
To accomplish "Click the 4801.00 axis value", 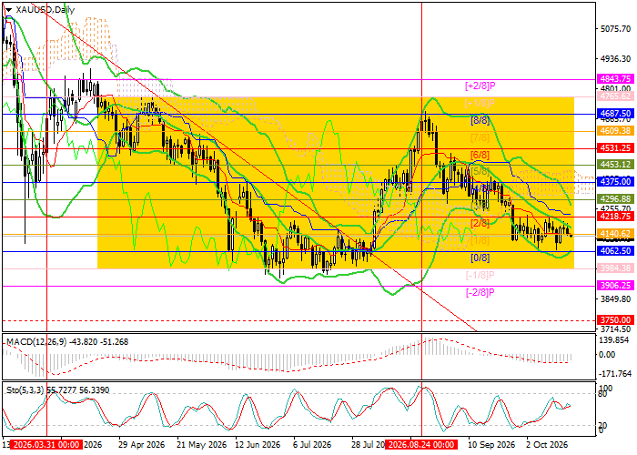I will point(615,87).
